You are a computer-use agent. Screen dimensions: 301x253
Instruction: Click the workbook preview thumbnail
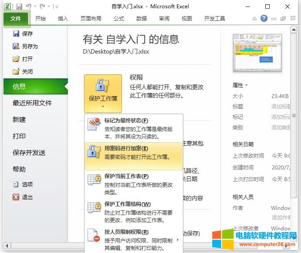pyautogui.click(x=257, y=53)
